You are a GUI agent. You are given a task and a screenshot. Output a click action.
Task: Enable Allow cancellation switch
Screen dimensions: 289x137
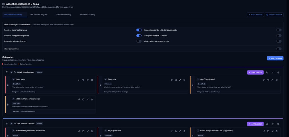[x=279, y=49]
